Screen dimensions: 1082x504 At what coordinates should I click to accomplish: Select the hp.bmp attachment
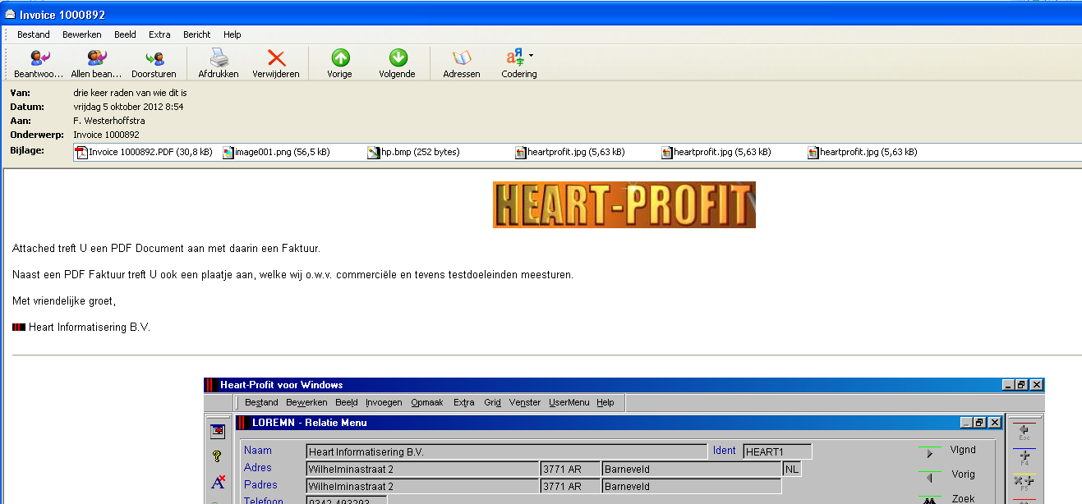(413, 152)
